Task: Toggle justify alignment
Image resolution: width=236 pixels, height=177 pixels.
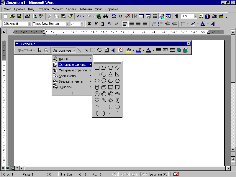Action: point(145,24)
